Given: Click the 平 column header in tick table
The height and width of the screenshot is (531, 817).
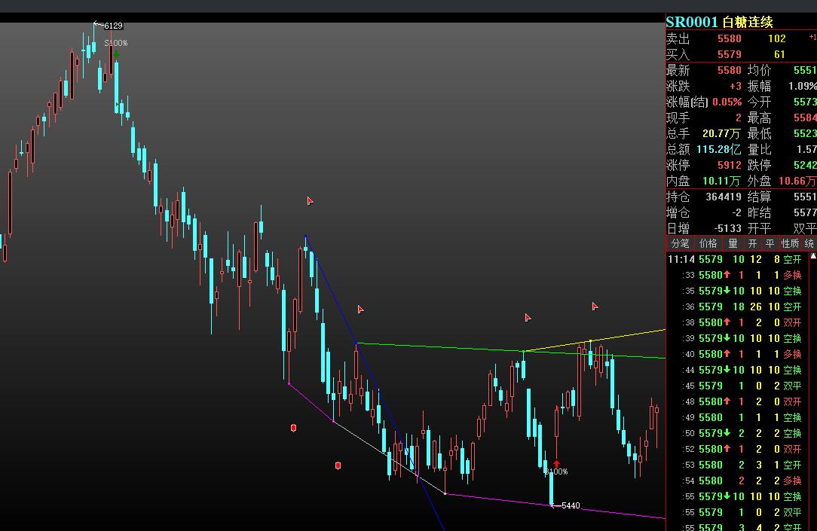Looking at the screenshot, I should coord(770,243).
